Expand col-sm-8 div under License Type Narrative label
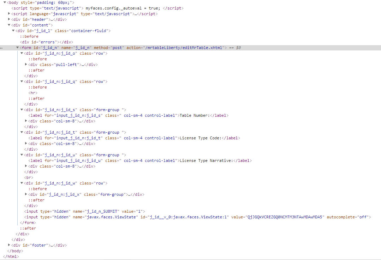 (x=26, y=166)
